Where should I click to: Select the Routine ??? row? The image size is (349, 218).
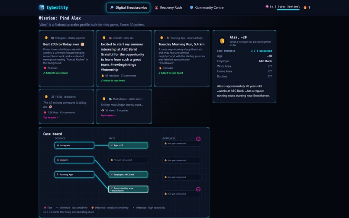pos(244,77)
